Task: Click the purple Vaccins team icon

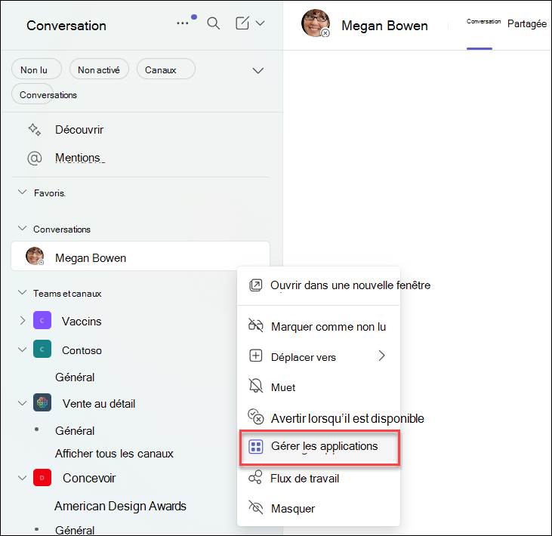Action: pyautogui.click(x=42, y=320)
